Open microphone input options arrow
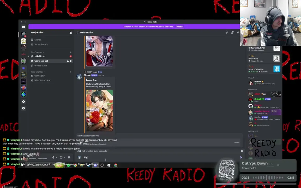 click(x=57, y=157)
